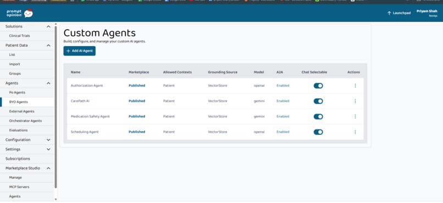This screenshot has height=203, width=443.
Task: Open Agents under Marketplace Studio
Action: pyautogui.click(x=15, y=196)
